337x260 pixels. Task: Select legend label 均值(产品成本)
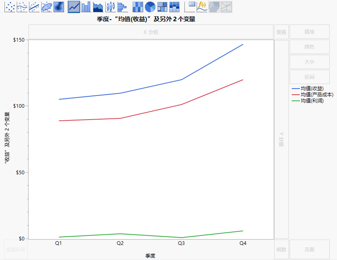click(317, 95)
